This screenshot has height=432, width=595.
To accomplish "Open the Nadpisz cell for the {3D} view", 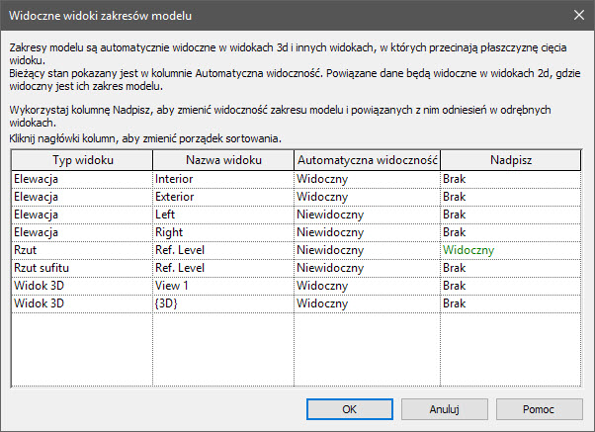I will pyautogui.click(x=511, y=303).
